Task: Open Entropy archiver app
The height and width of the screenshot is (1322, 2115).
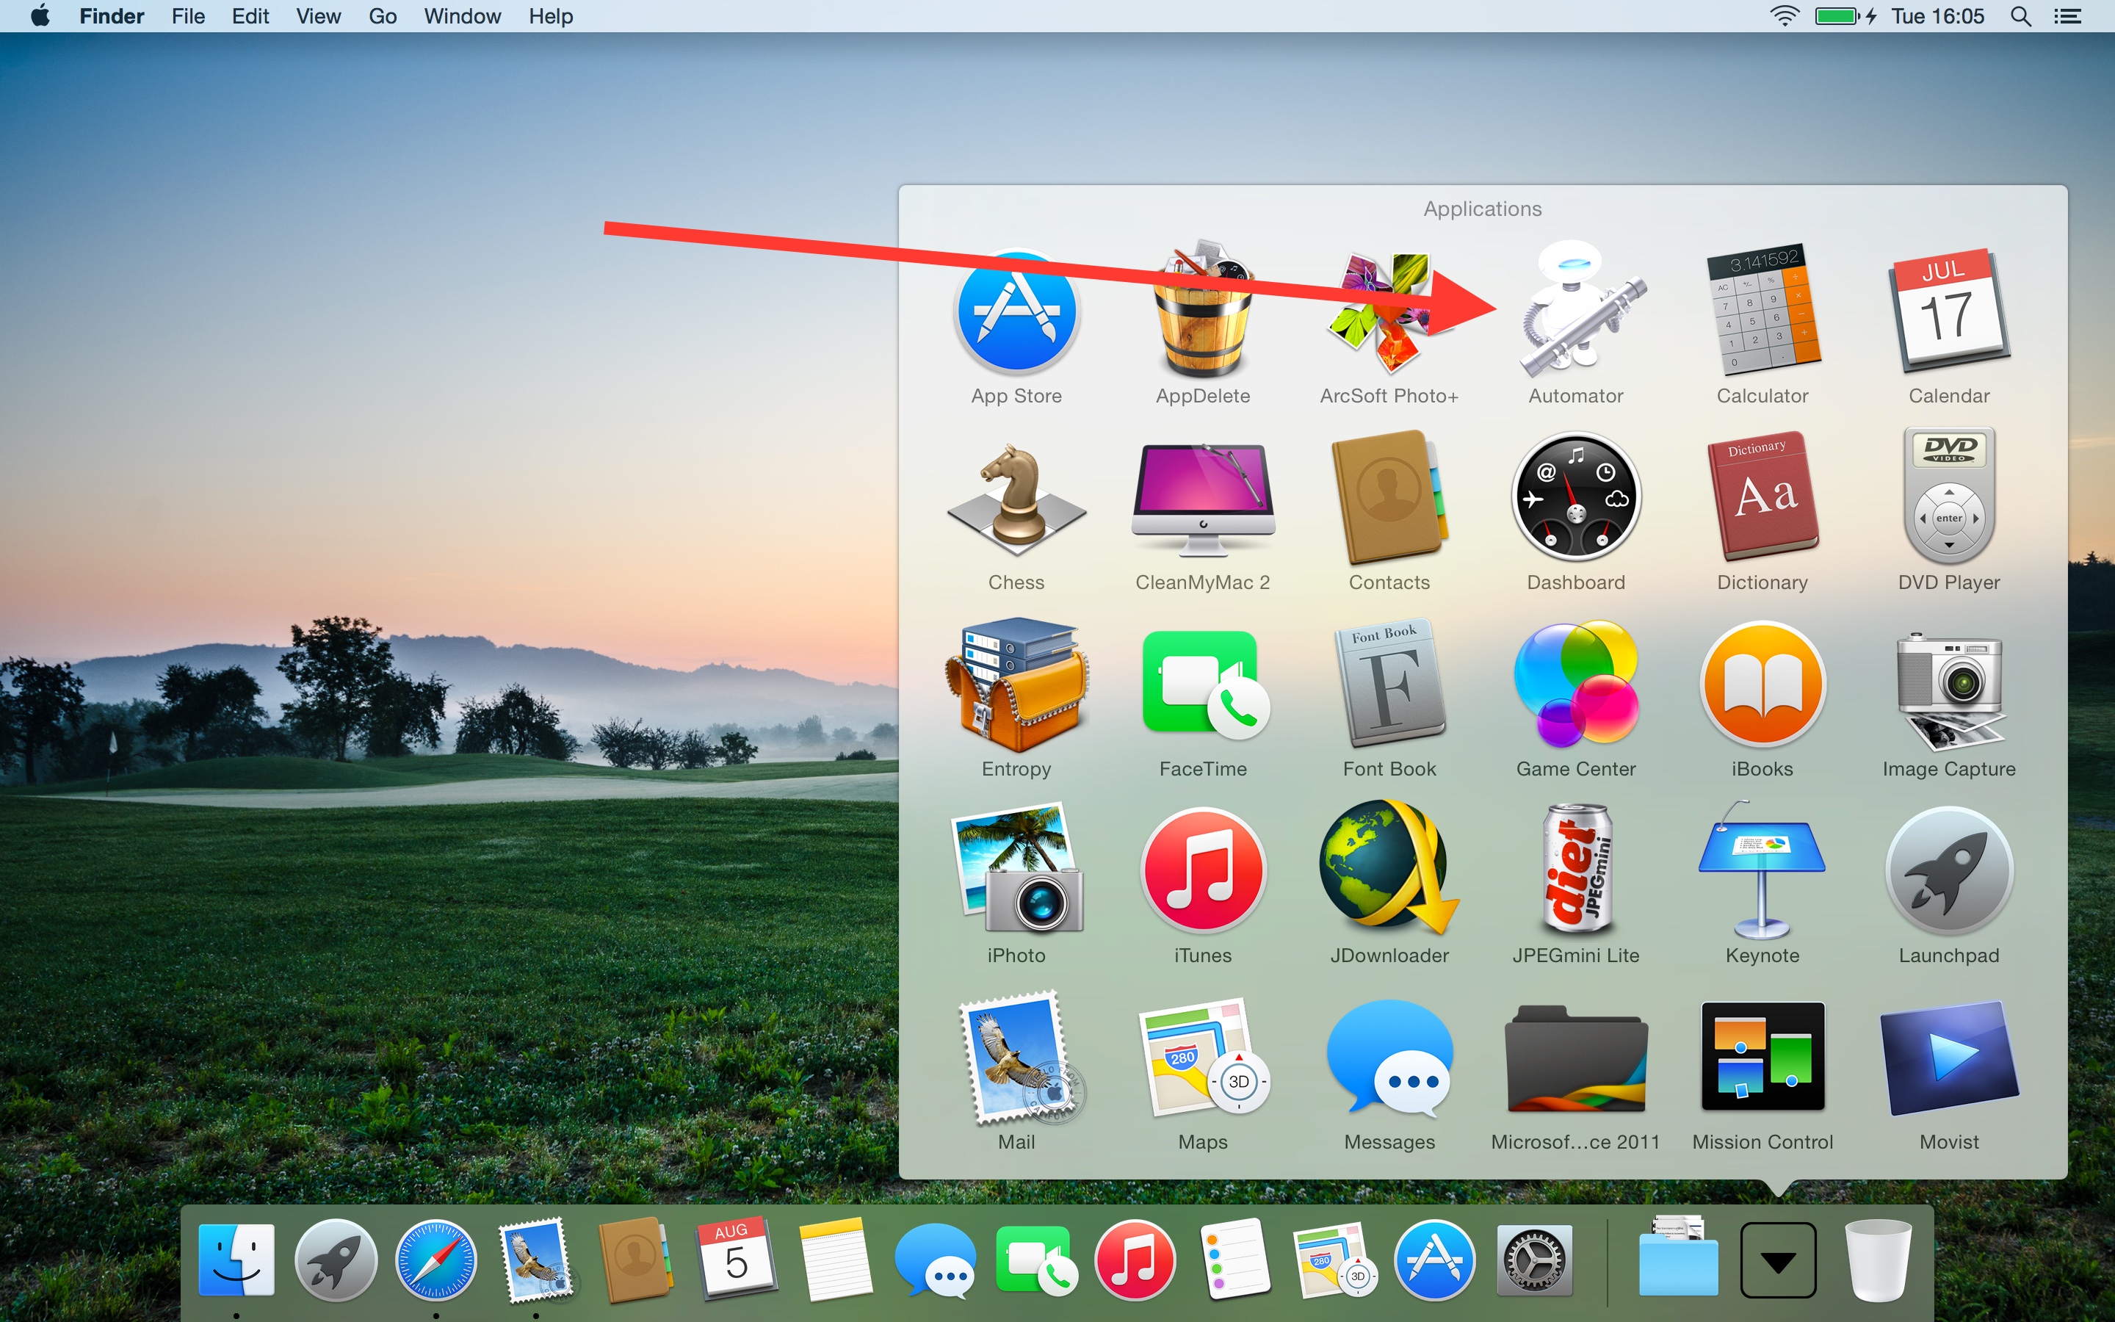Action: [x=1016, y=685]
